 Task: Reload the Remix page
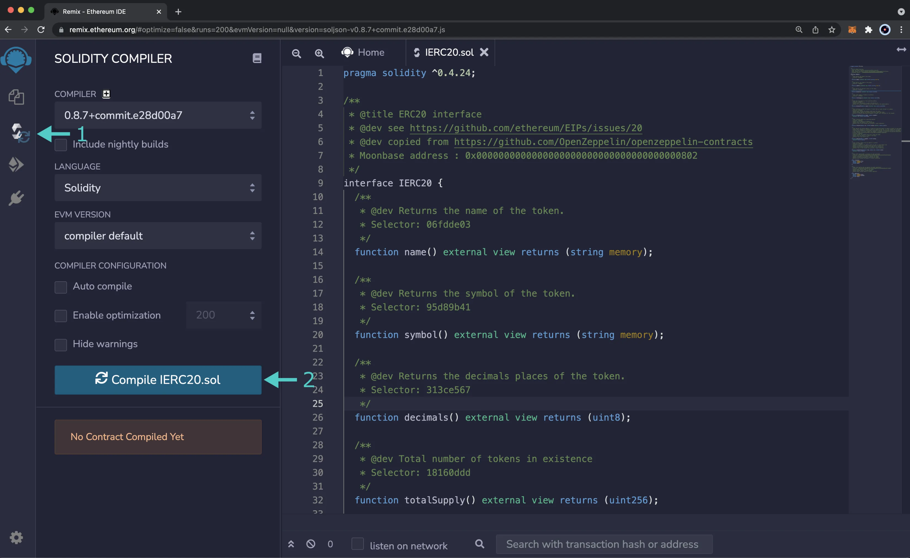point(41,29)
